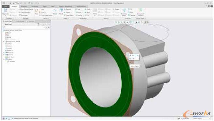
Task: Open the File menu tab
Action: point(6,6)
